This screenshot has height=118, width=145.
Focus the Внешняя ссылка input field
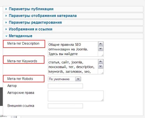tap(65, 106)
